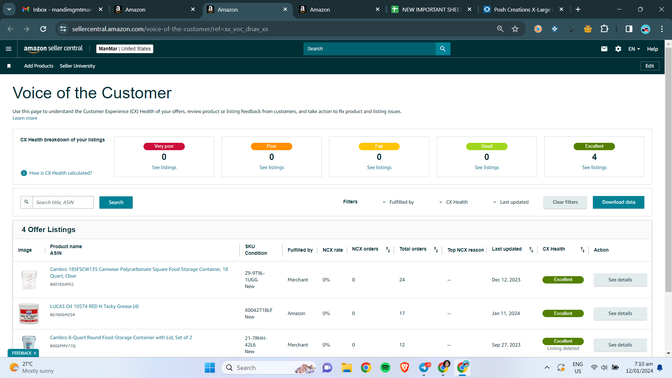Open the browser zoom magnifier icon in address bar
Viewport: 672px width, 378px height.
point(500,29)
